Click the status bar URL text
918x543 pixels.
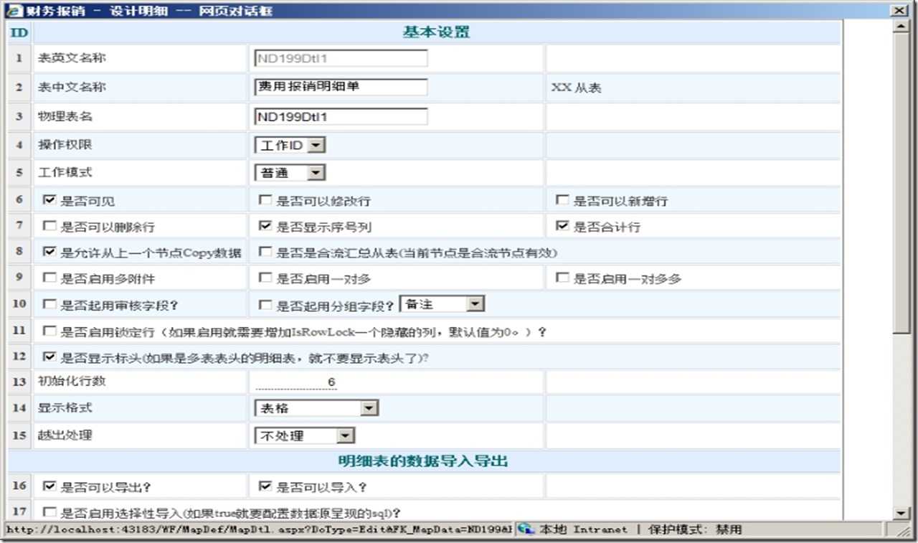point(258,530)
